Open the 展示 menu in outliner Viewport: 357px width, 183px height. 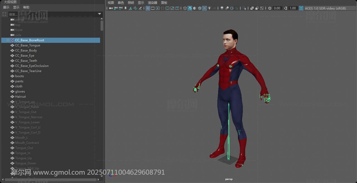[6, 8]
